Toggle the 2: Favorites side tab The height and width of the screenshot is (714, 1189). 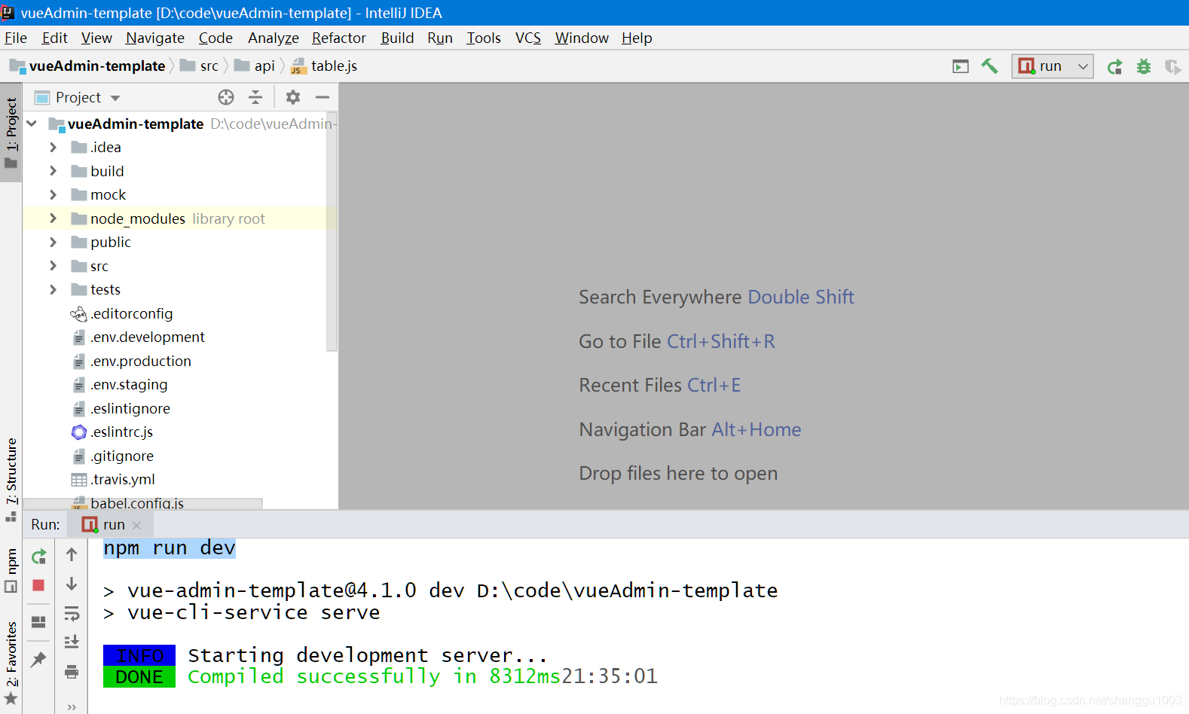11,664
